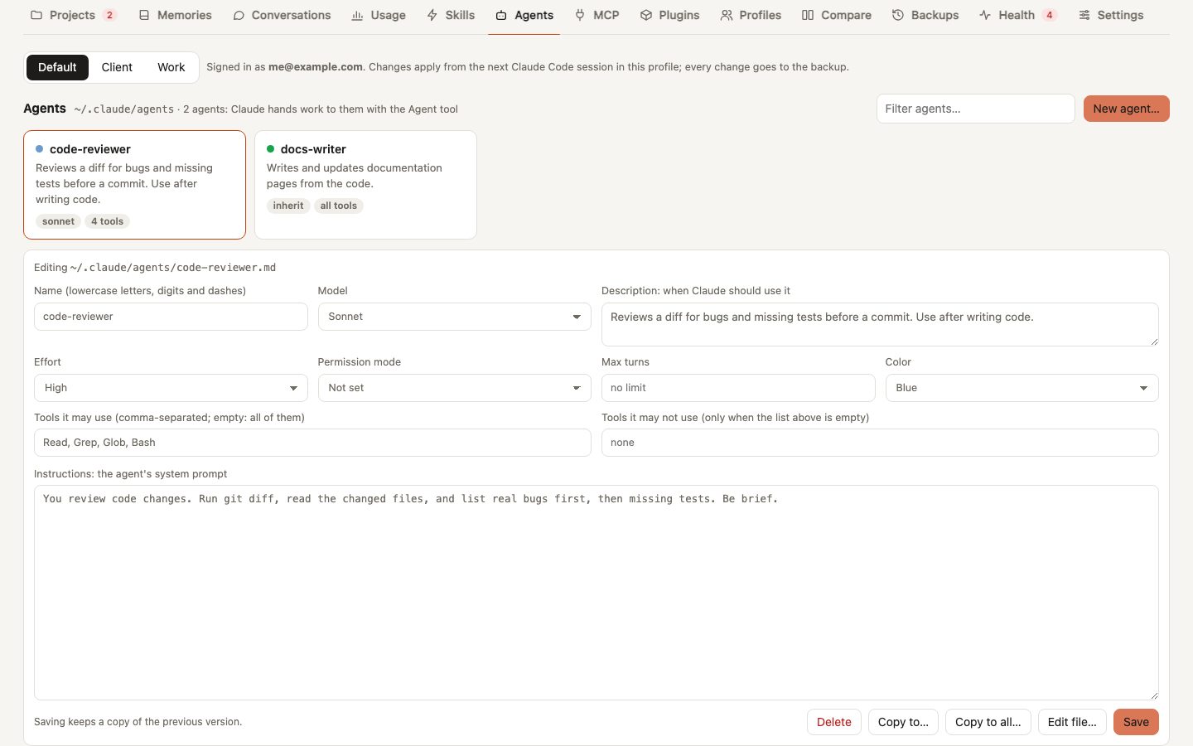
Task: Open the Effort dropdown set to High
Action: coord(171,388)
